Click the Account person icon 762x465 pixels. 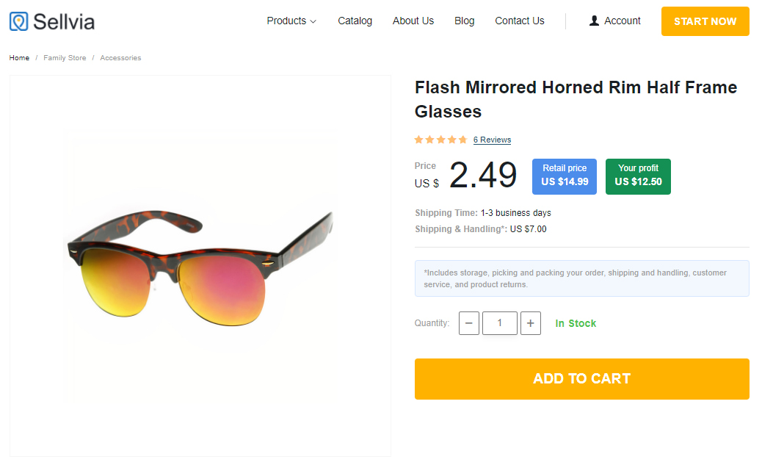[594, 21]
